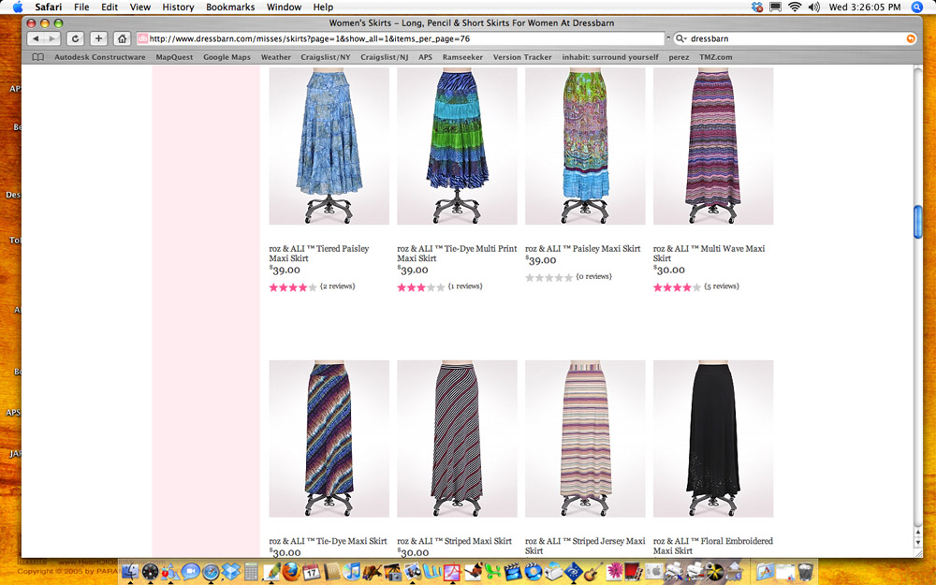
Task: Open the inhabit: surround yourself bookmark
Action: coord(610,57)
